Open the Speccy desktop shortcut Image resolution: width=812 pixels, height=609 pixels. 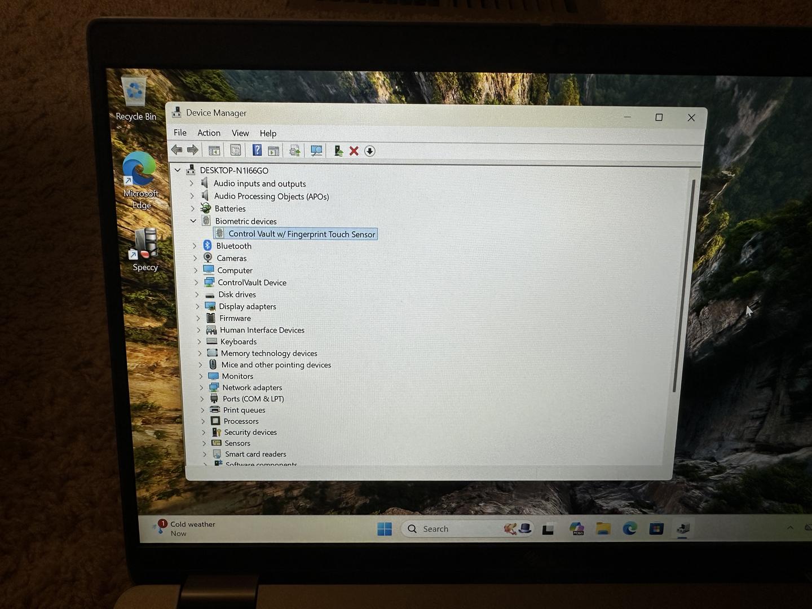[x=145, y=249]
